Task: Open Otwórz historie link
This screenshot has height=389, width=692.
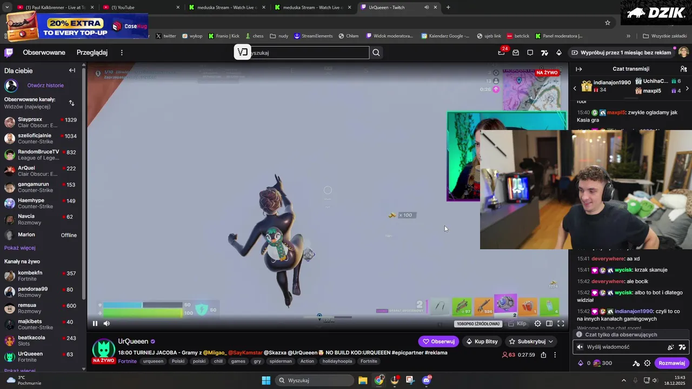Action: [x=45, y=85]
